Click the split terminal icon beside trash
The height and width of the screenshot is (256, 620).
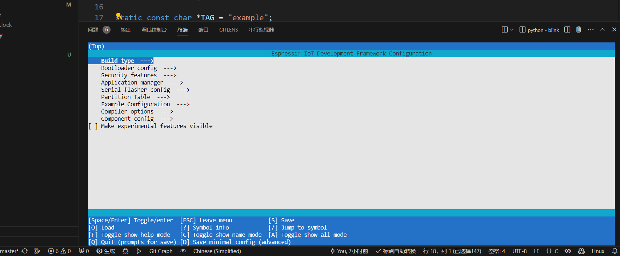[567, 30]
